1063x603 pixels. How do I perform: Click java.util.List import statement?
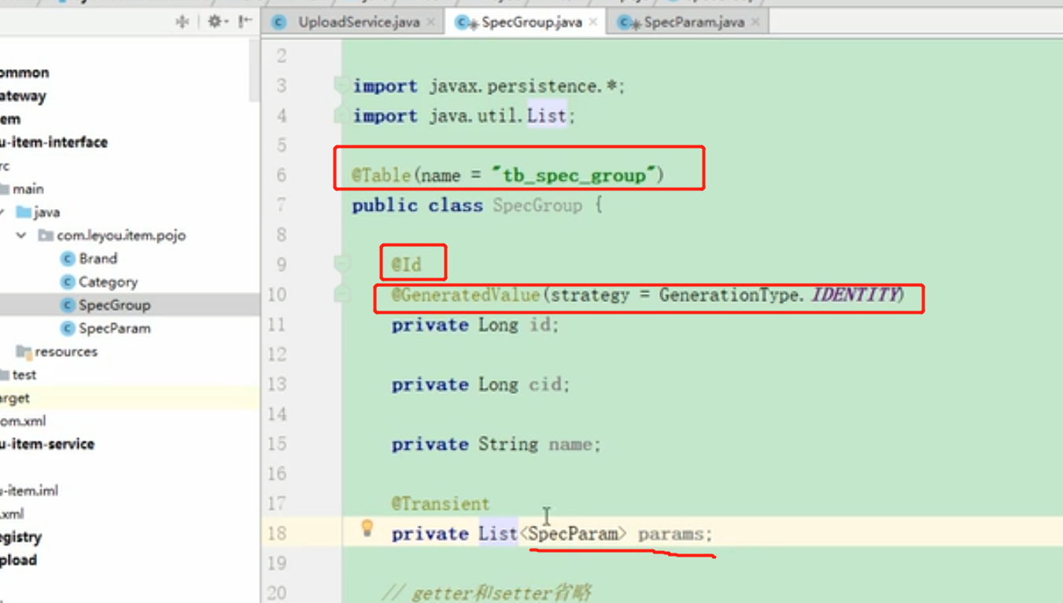[x=464, y=116]
